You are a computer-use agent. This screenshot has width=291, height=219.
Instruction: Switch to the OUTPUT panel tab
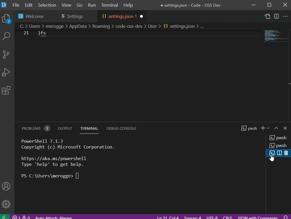pyautogui.click(x=65, y=128)
